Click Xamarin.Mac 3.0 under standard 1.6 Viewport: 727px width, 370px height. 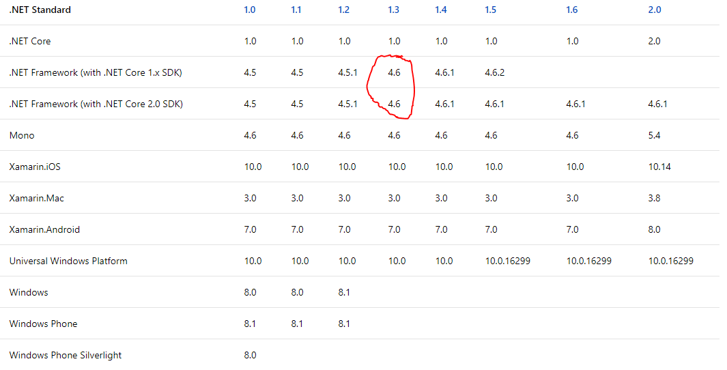[572, 199]
